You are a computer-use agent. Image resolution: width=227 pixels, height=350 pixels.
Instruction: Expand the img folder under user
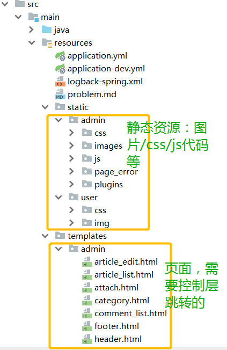pos(71,223)
